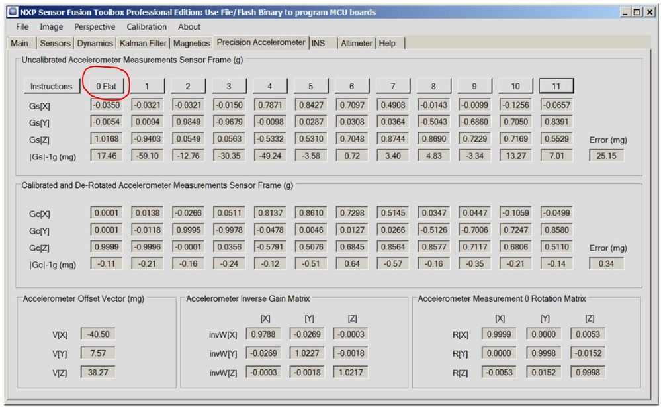Viewport: 661px width, 407px height.
Task: Select the uncalibrated Error field 25.15
Action: [606, 156]
